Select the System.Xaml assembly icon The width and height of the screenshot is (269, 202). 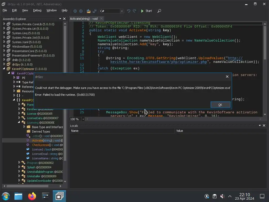(8, 42)
